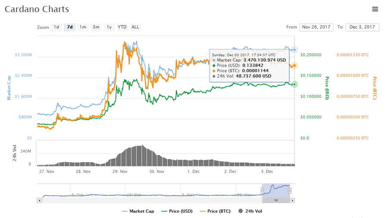Show ALL historical data
This screenshot has height=218, width=388.
(x=135, y=27)
